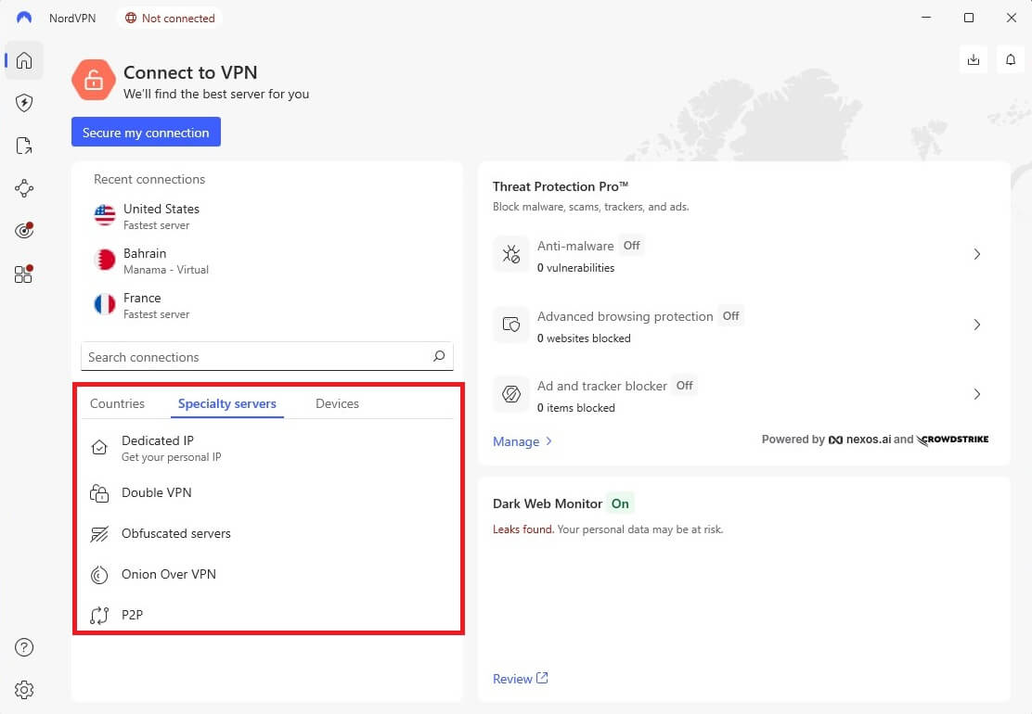Expand Anti-malware details with chevron
Image resolution: width=1032 pixels, height=714 pixels.
click(976, 254)
